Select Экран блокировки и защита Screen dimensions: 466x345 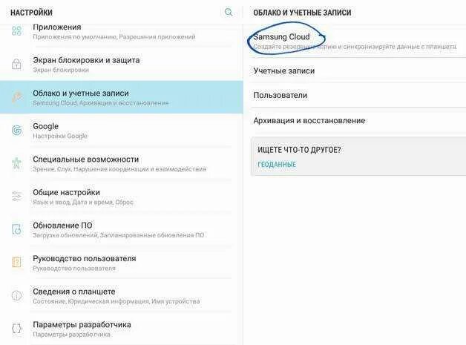tap(122, 65)
